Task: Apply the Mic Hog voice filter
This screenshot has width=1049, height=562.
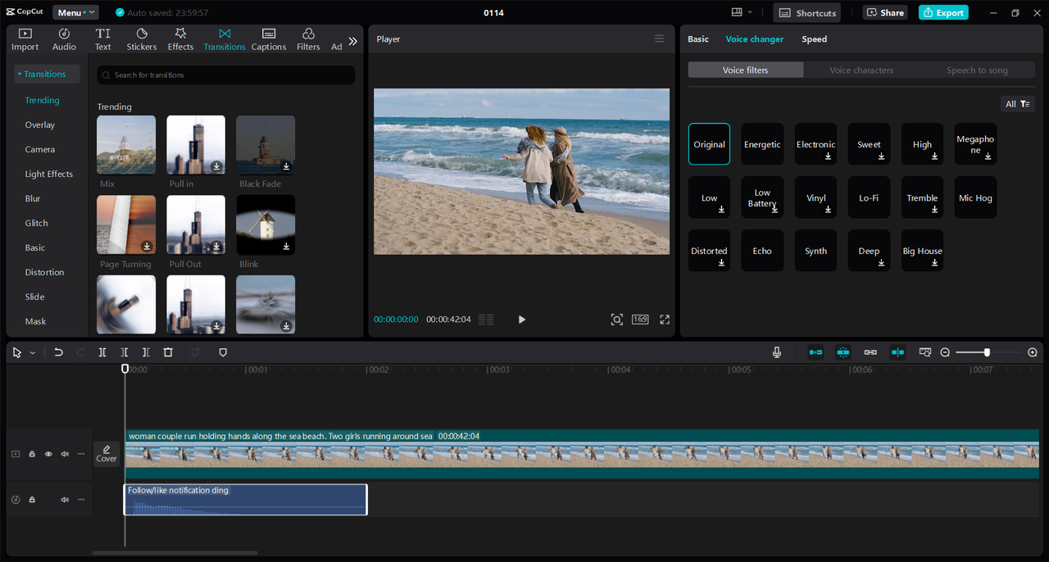Action: click(975, 197)
